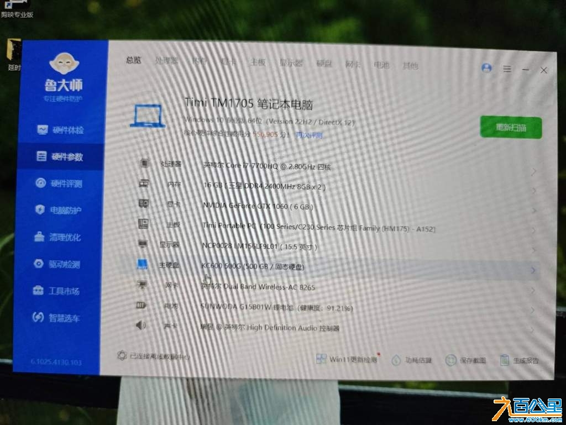The height and width of the screenshot is (425, 566).
Task: Expand the 显示器 row chevron
Action: pyautogui.click(x=533, y=250)
